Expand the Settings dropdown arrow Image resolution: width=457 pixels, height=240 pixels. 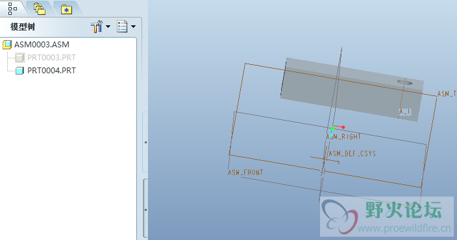point(108,27)
